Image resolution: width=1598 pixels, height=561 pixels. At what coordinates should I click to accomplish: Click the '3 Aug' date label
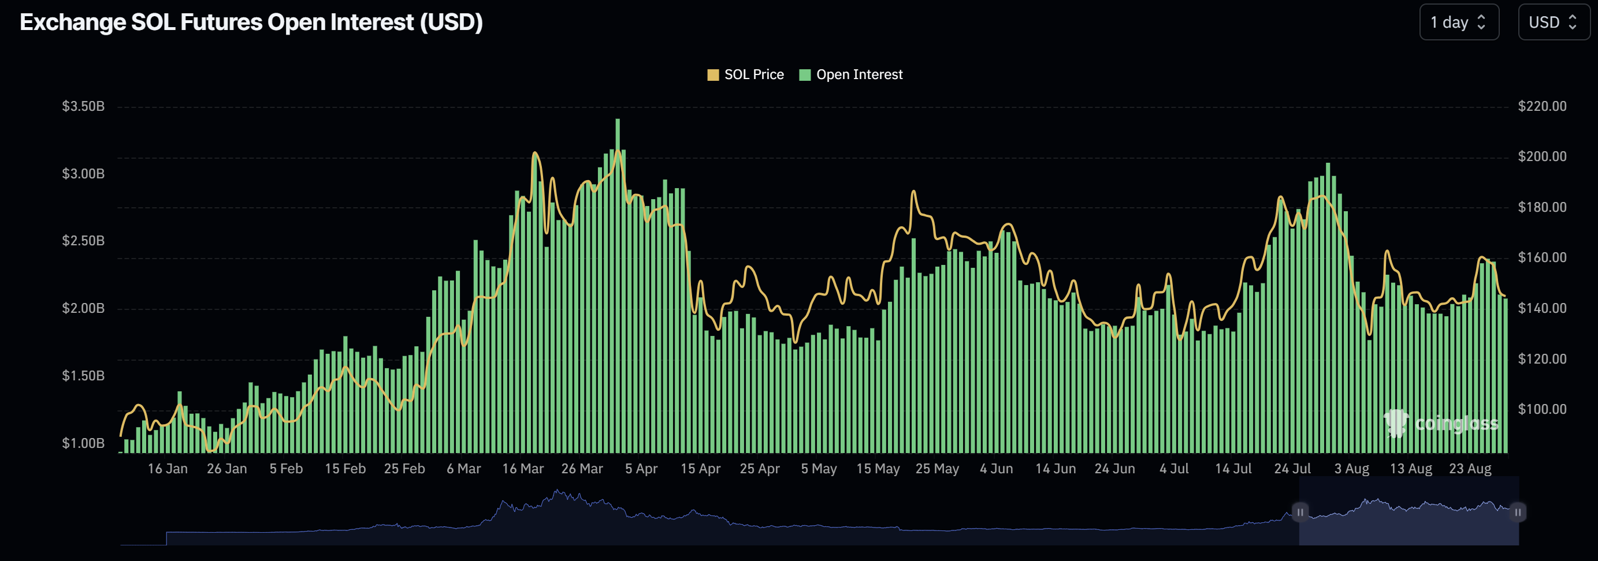point(1352,469)
